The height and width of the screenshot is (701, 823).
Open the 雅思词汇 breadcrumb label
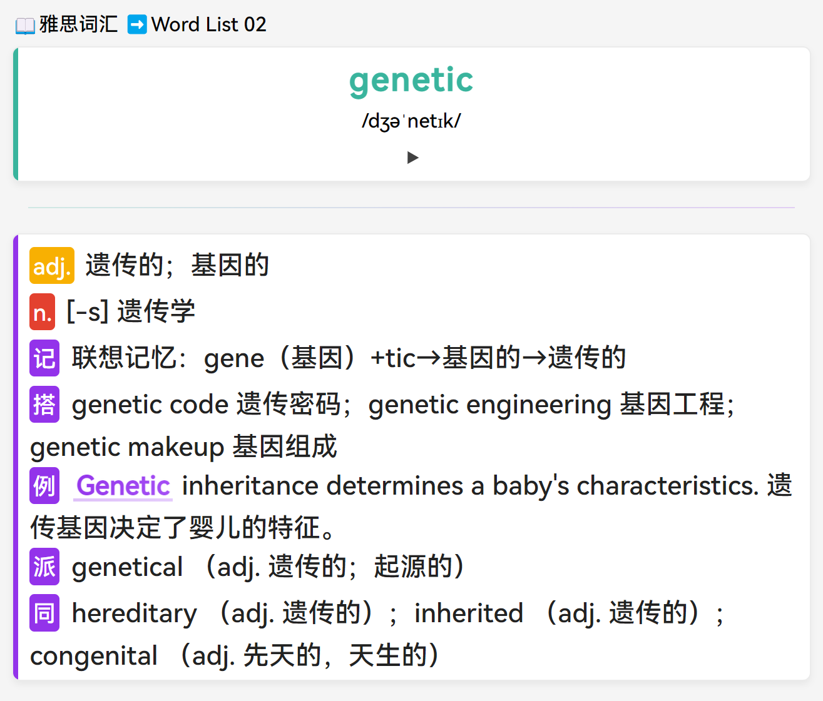[78, 24]
